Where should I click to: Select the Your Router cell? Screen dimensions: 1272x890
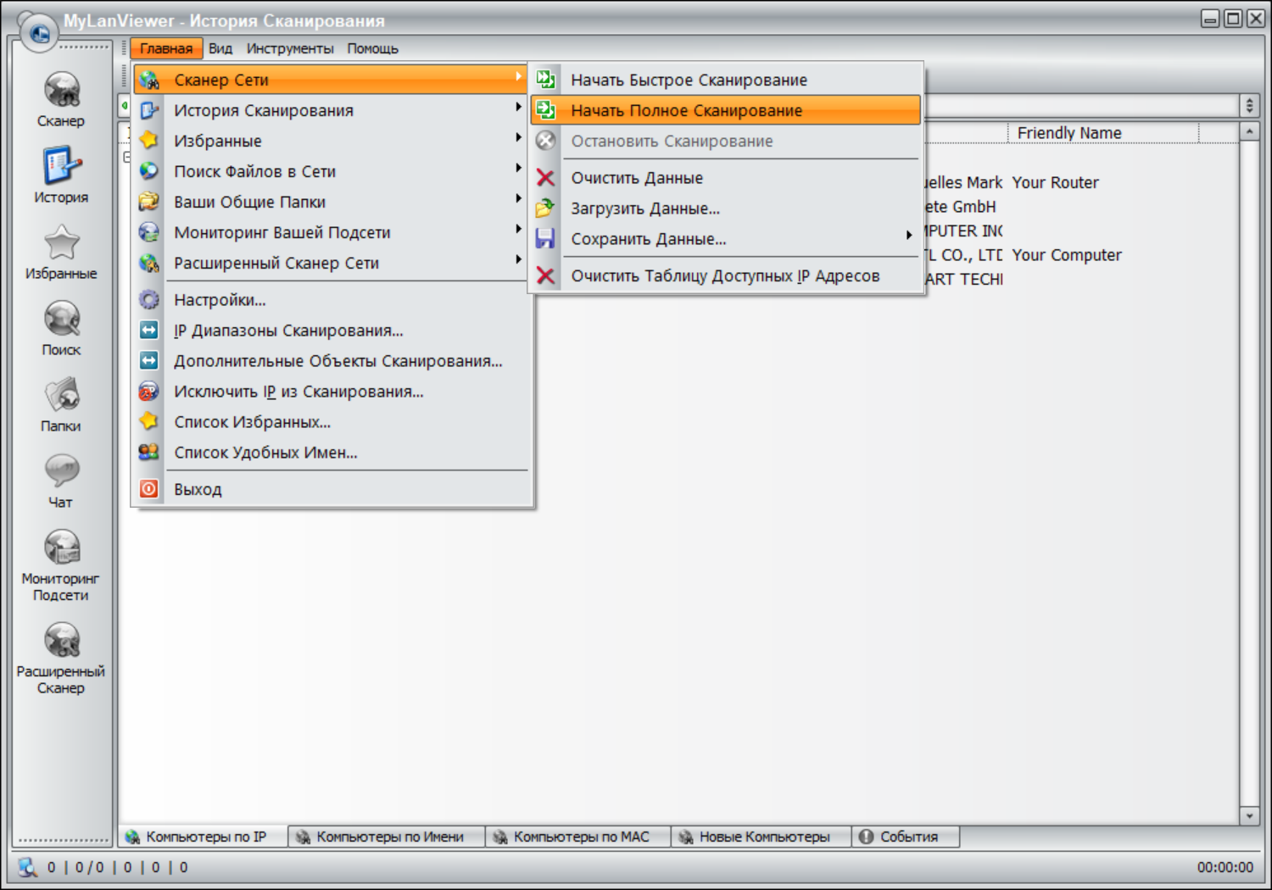pyautogui.click(x=1055, y=182)
